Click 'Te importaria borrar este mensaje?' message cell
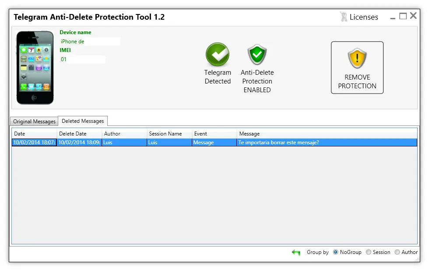The height and width of the screenshot is (271, 429). coord(327,142)
